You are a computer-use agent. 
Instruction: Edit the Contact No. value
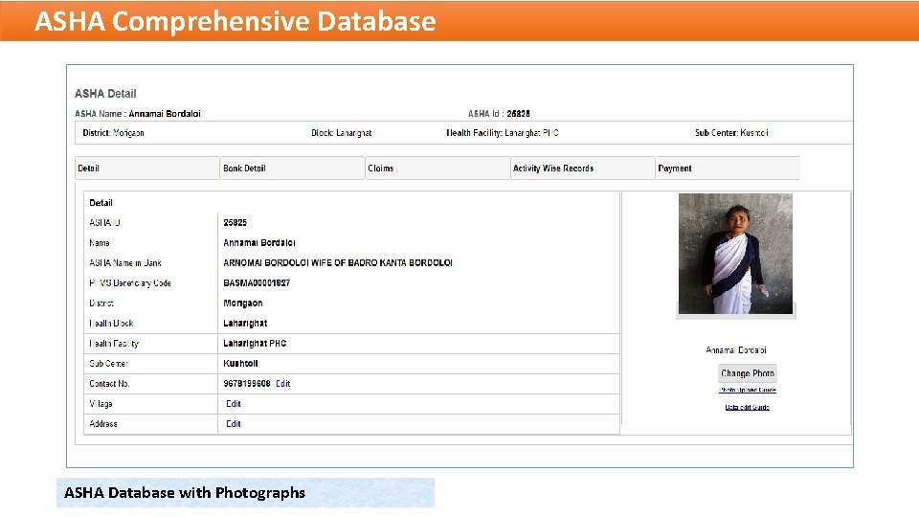(283, 383)
